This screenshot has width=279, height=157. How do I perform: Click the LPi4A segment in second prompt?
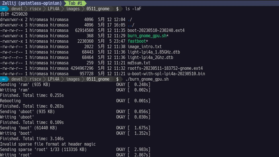pos(54,79)
